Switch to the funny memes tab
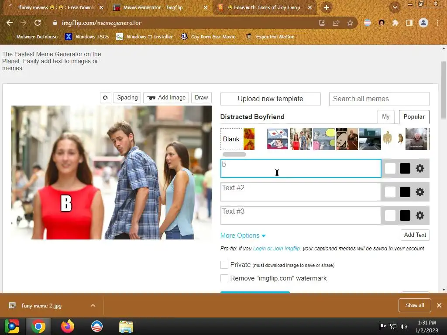447x335 pixels. click(x=55, y=7)
